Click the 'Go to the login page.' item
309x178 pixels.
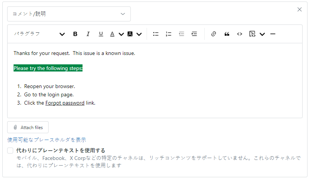coord(49,95)
